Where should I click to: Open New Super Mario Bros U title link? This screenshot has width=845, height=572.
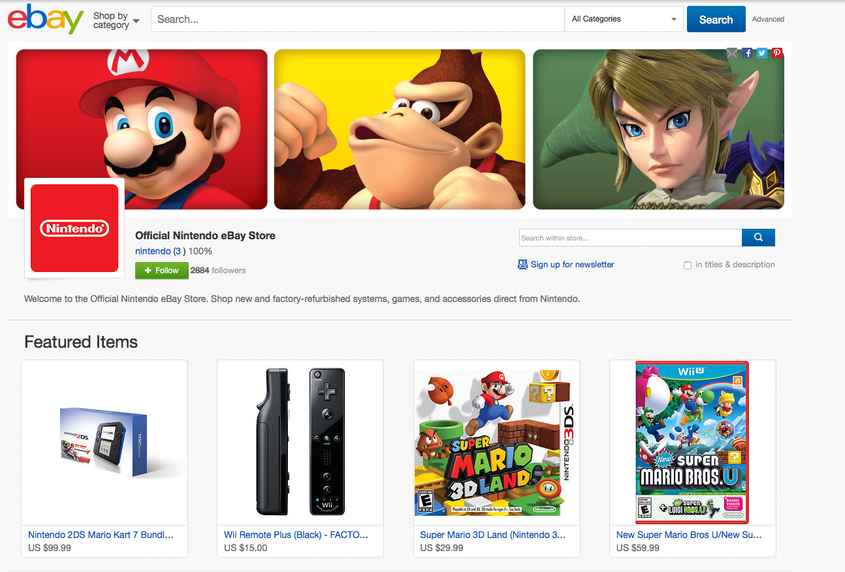click(689, 535)
